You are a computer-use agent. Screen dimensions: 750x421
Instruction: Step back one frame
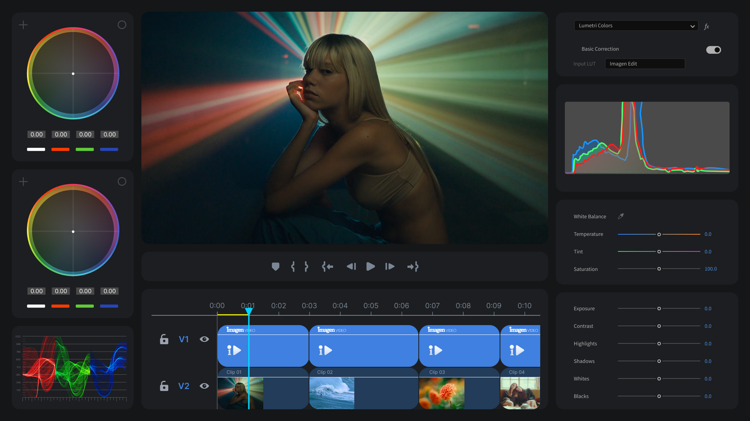point(351,267)
